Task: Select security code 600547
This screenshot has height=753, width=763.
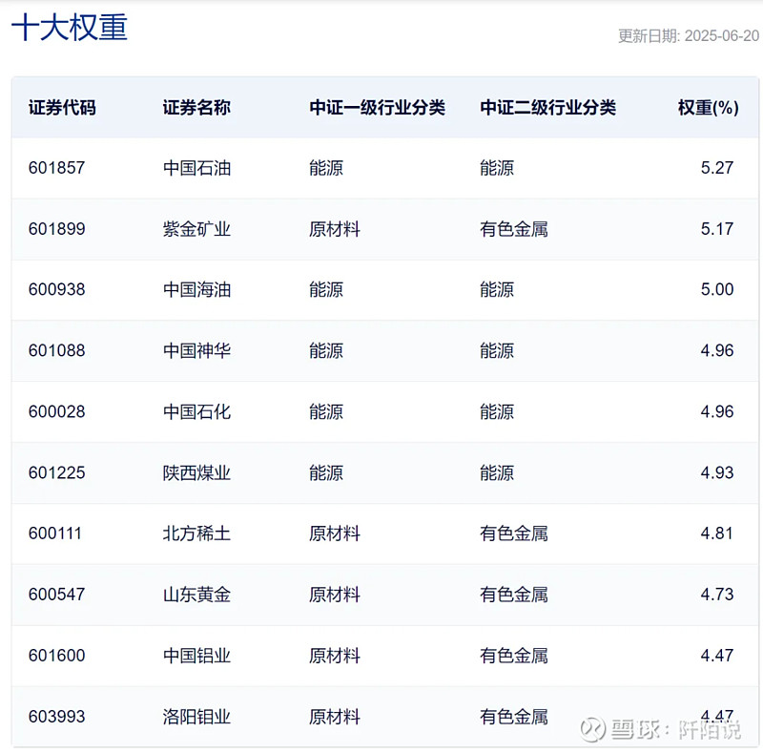Action: [56, 595]
